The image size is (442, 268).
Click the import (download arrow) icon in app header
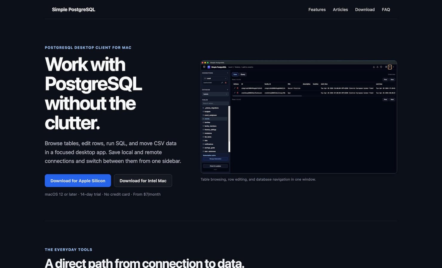click(374, 67)
